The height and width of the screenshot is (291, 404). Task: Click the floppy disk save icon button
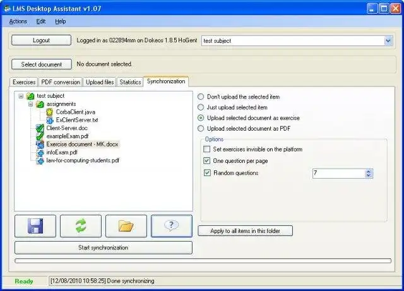click(x=35, y=226)
